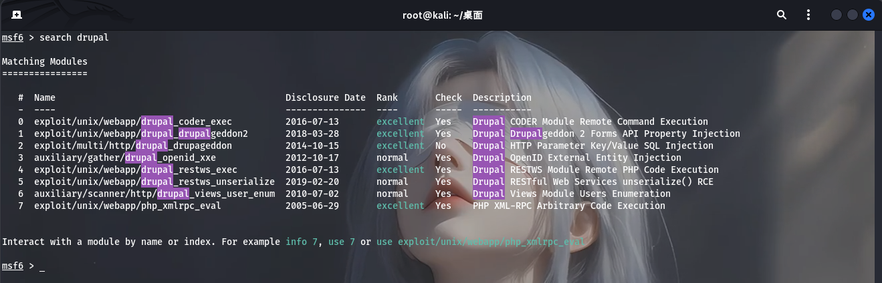Click the green 'use 7' example

click(342, 242)
